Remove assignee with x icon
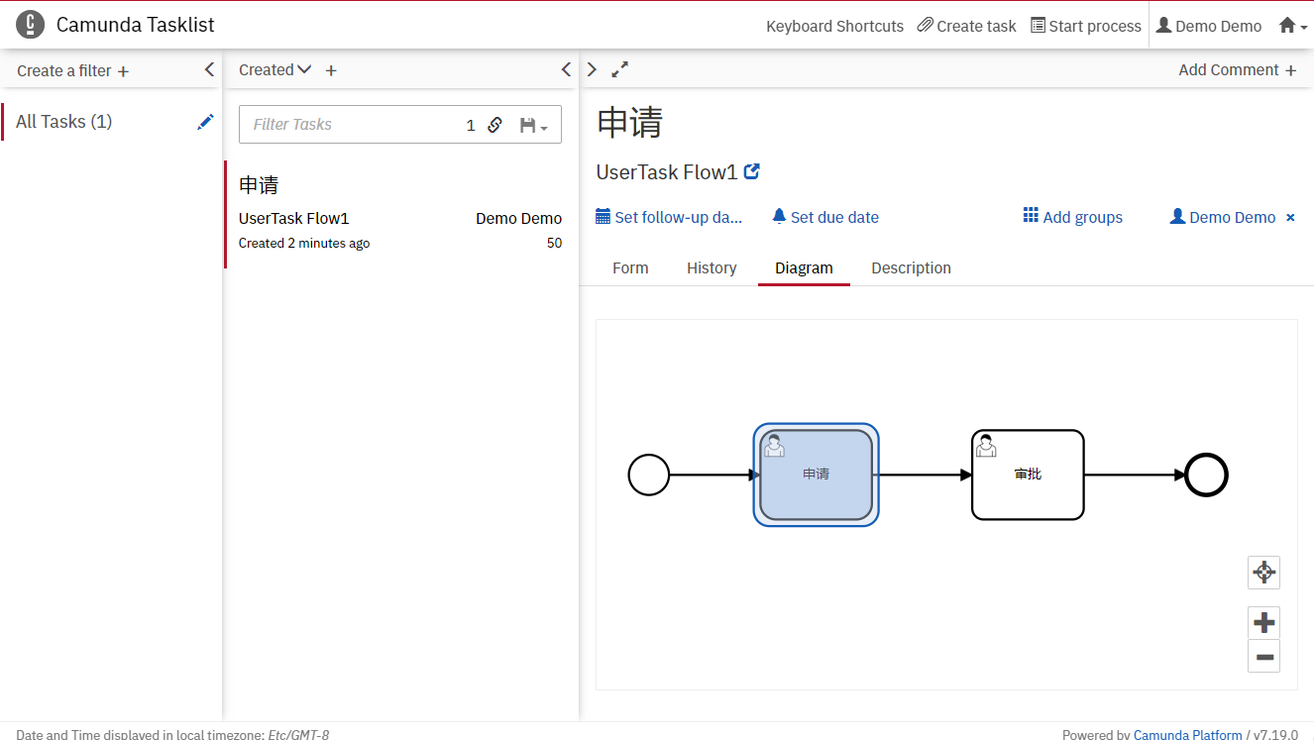Screen dimensions: 1314x740 coord(1290,218)
